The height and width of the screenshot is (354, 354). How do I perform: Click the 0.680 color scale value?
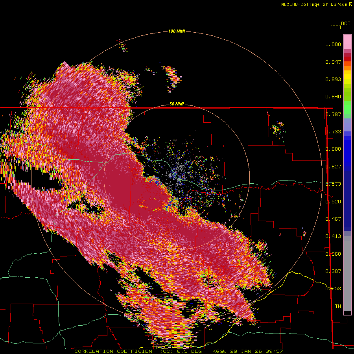coord(333,149)
